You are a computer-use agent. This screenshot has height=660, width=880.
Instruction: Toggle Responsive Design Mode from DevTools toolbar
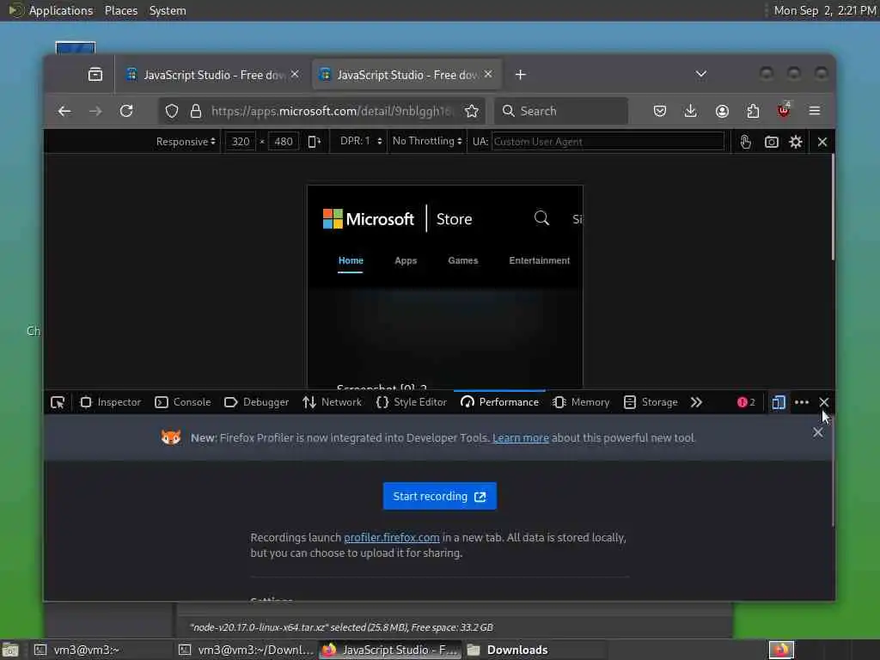click(x=779, y=402)
